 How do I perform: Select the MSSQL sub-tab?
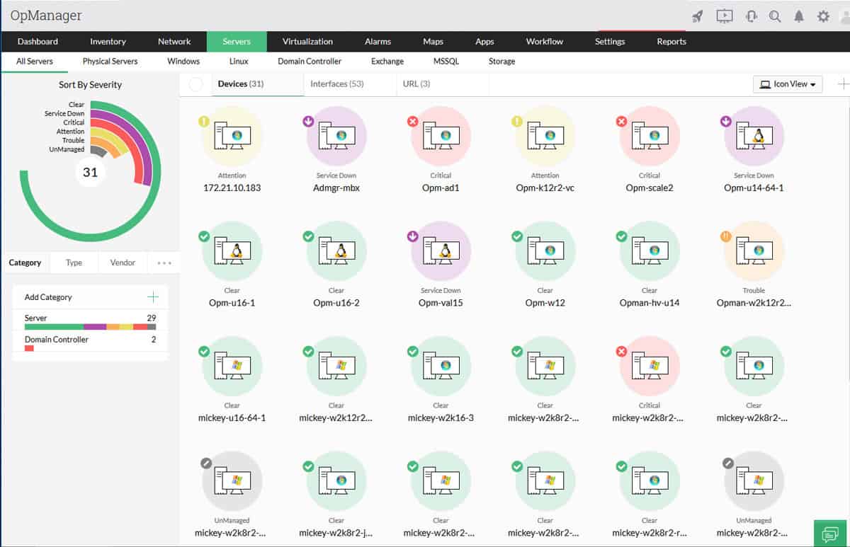click(x=446, y=62)
